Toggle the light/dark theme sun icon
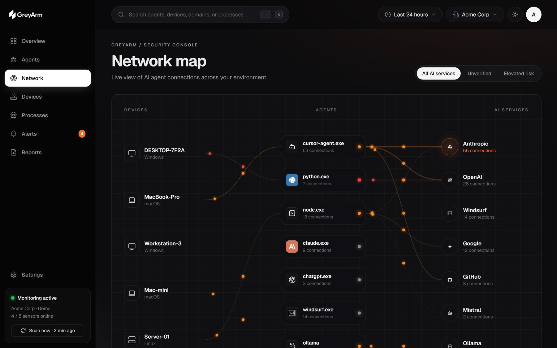The height and width of the screenshot is (348, 557). tap(515, 15)
